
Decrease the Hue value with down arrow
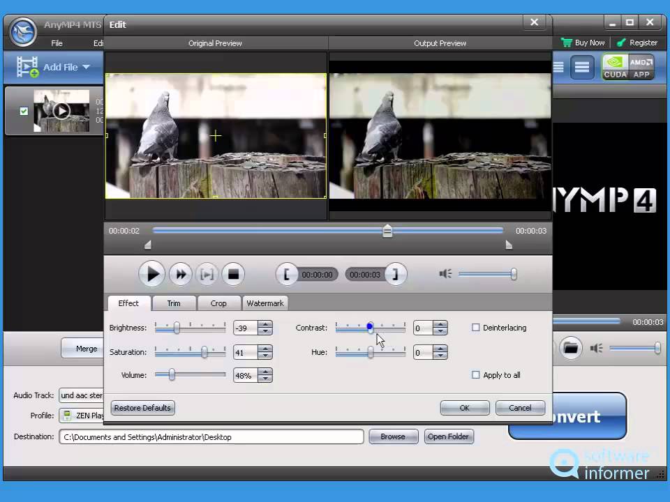(x=440, y=356)
